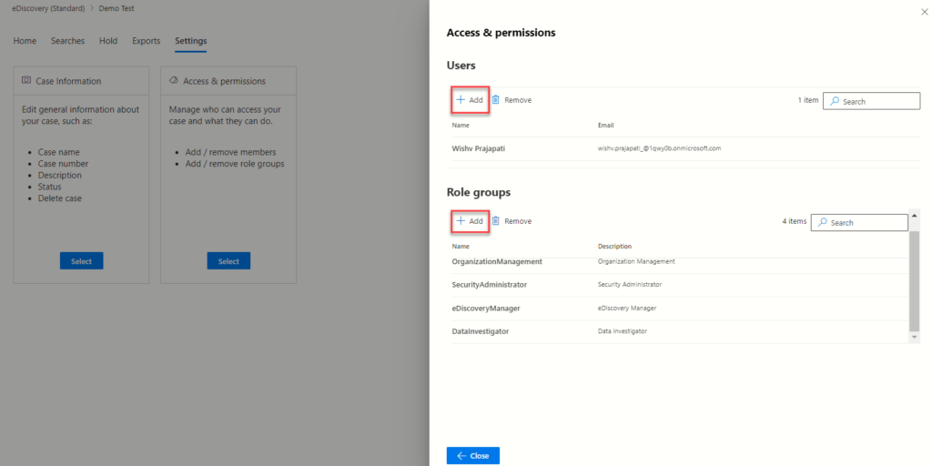Click the eDiscovery Manager description cell
The image size is (932, 466).
(627, 308)
